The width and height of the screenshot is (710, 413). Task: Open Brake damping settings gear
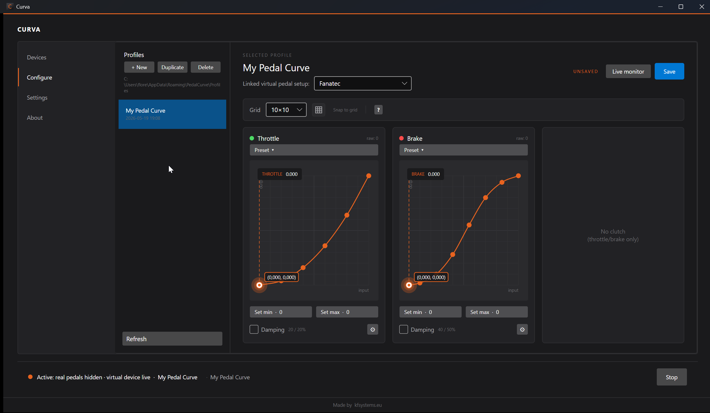[522, 329]
